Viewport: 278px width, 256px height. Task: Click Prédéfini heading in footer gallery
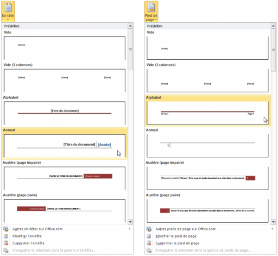(155, 26)
